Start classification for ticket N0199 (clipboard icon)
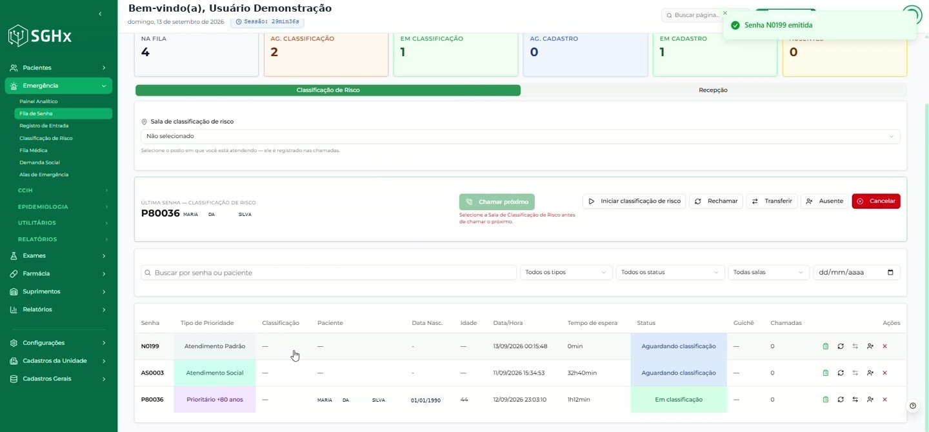The height and width of the screenshot is (432, 929). 826,346
